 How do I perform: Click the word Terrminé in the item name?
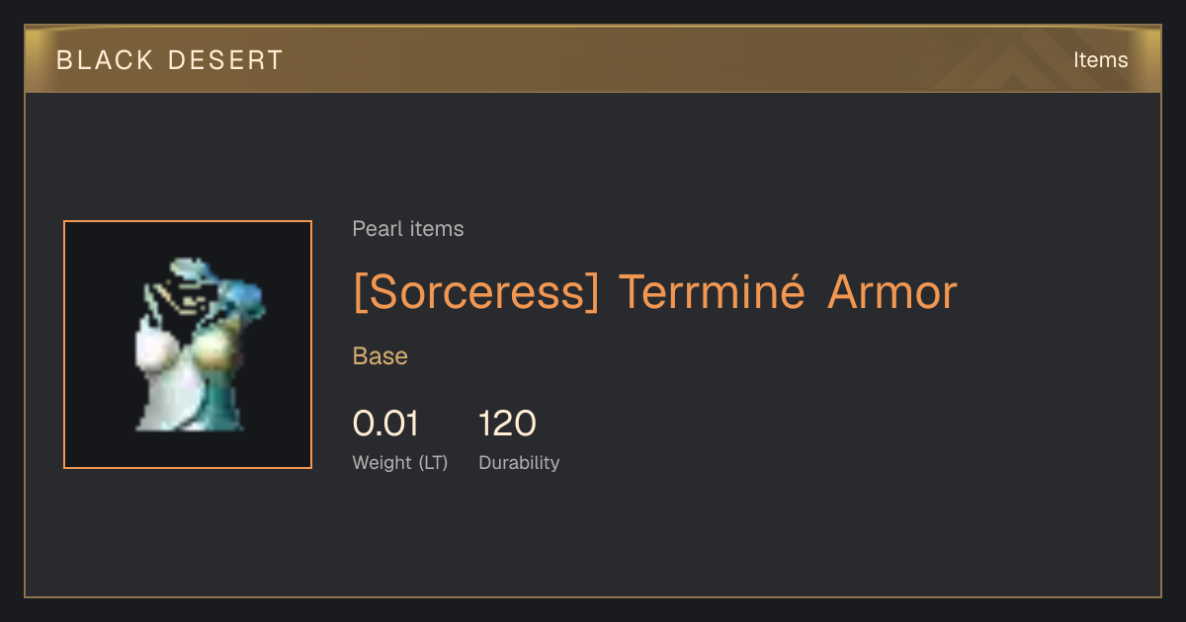click(712, 291)
